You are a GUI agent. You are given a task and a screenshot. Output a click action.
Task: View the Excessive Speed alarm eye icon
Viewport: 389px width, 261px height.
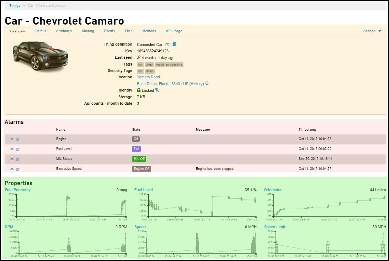pos(12,169)
